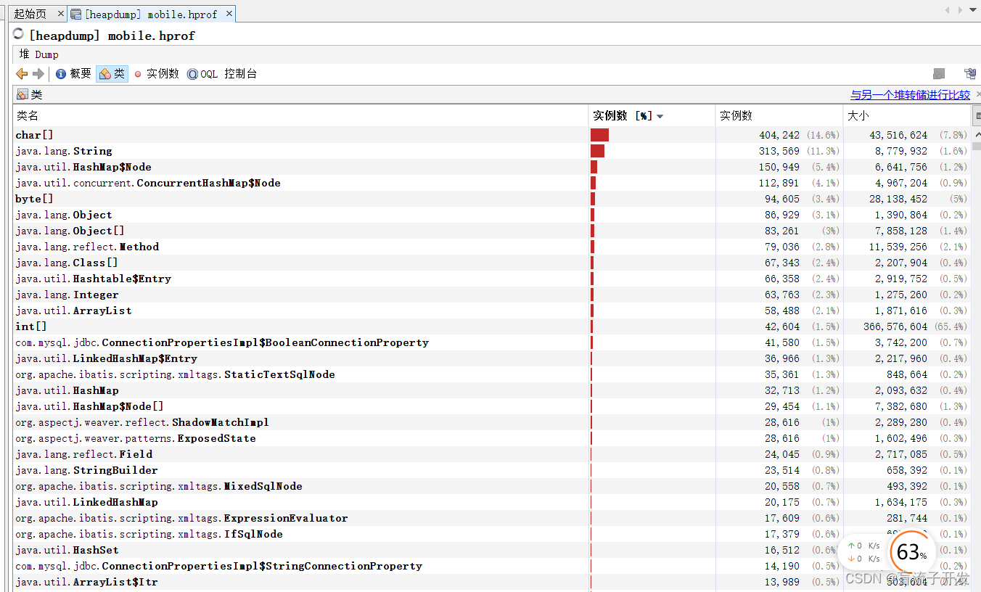Viewport: 981px width, 592px height.
Task: Select the java.util.HashMap row
Action: coord(491,390)
